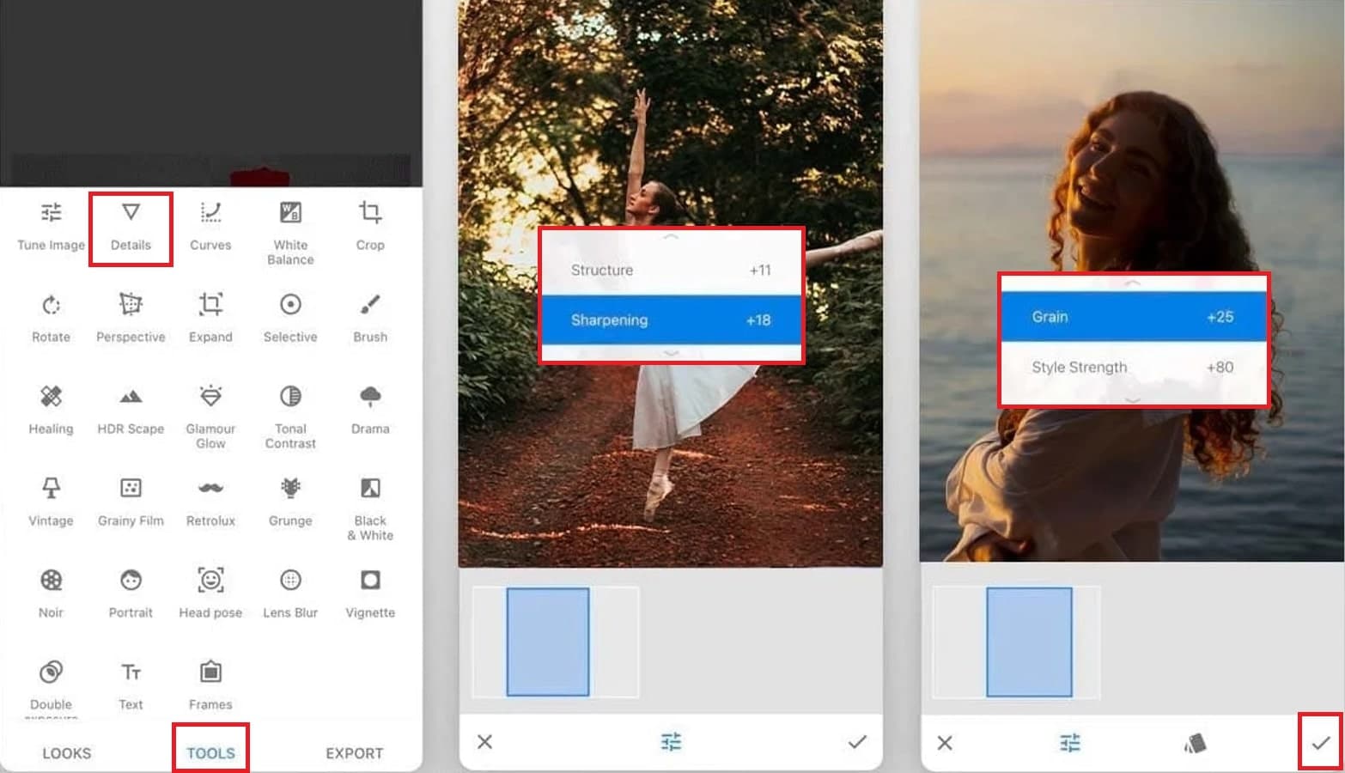The height and width of the screenshot is (773, 1345).
Task: Apply the HDR Scape filter
Action: coord(131,410)
